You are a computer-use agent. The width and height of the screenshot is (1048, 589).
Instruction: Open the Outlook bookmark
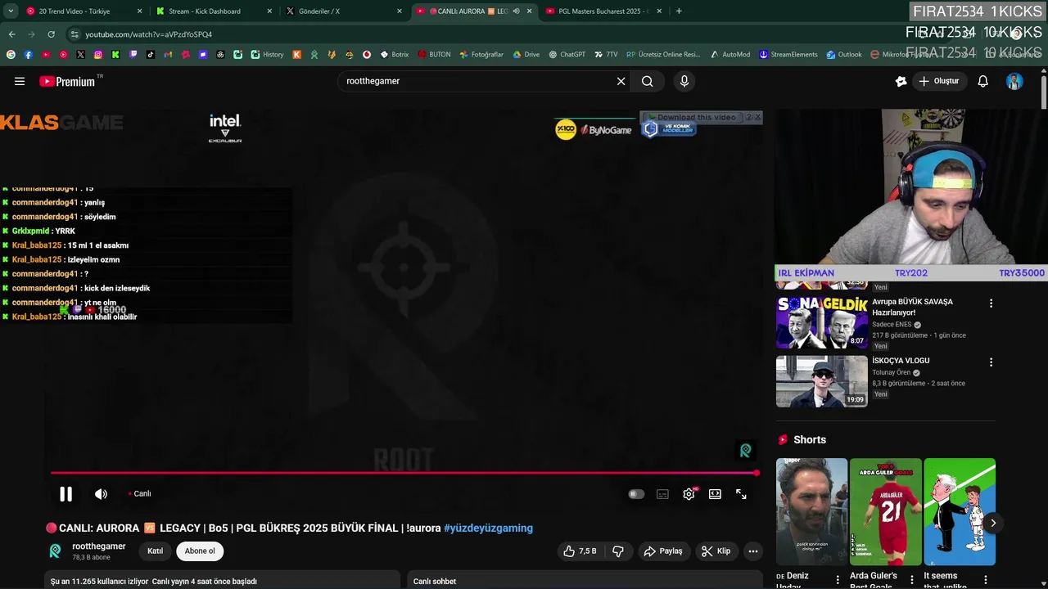click(844, 55)
